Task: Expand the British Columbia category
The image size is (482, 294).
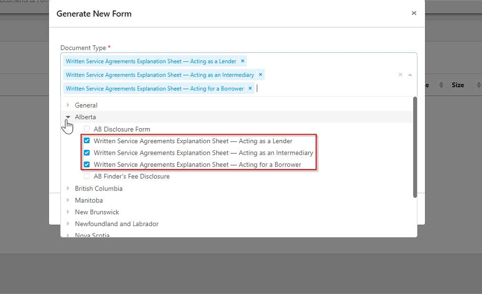Action: click(x=68, y=188)
